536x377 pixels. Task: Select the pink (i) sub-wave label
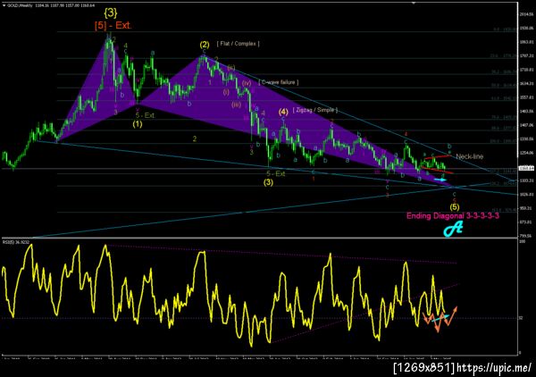[226, 92]
